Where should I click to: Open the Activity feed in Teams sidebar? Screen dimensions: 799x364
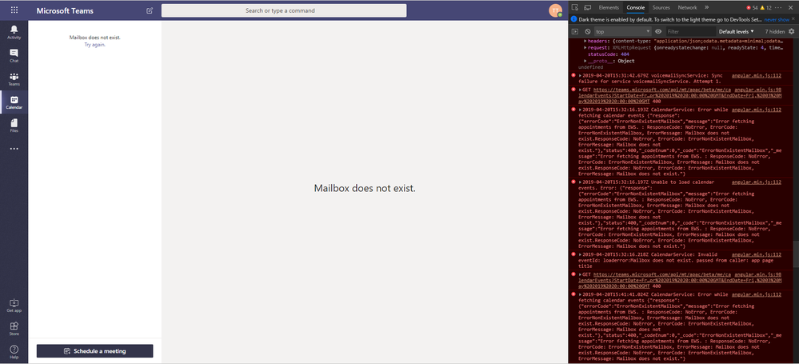[x=14, y=32]
